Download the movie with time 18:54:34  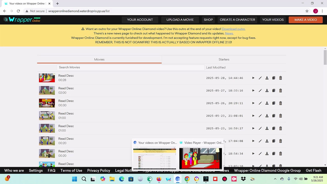point(267,154)
